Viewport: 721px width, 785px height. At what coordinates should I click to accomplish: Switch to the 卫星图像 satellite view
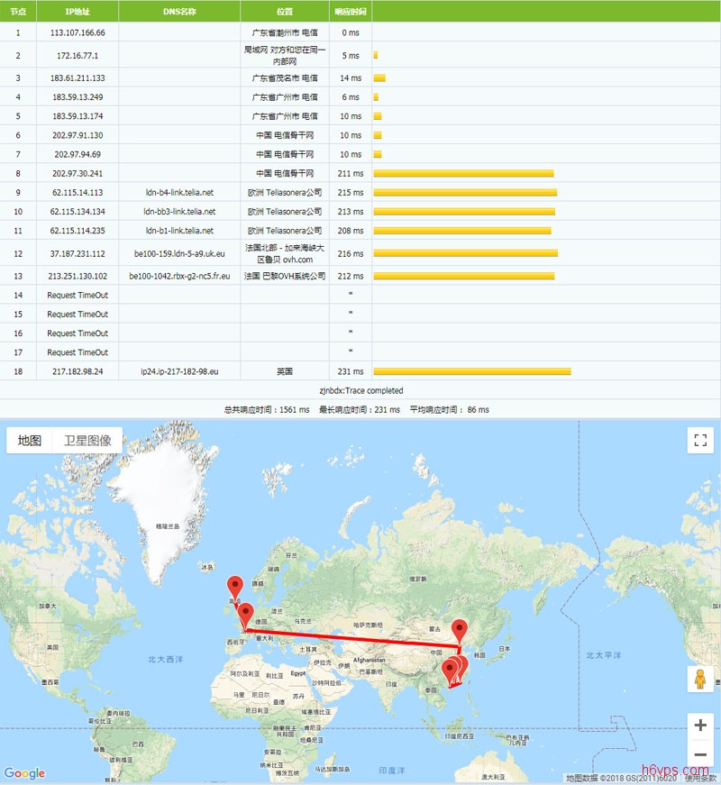pyautogui.click(x=87, y=441)
